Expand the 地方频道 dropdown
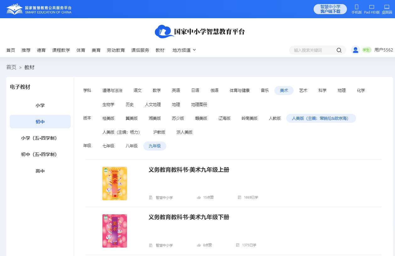Screen dimensions: 395x256 pyautogui.click(x=184, y=50)
